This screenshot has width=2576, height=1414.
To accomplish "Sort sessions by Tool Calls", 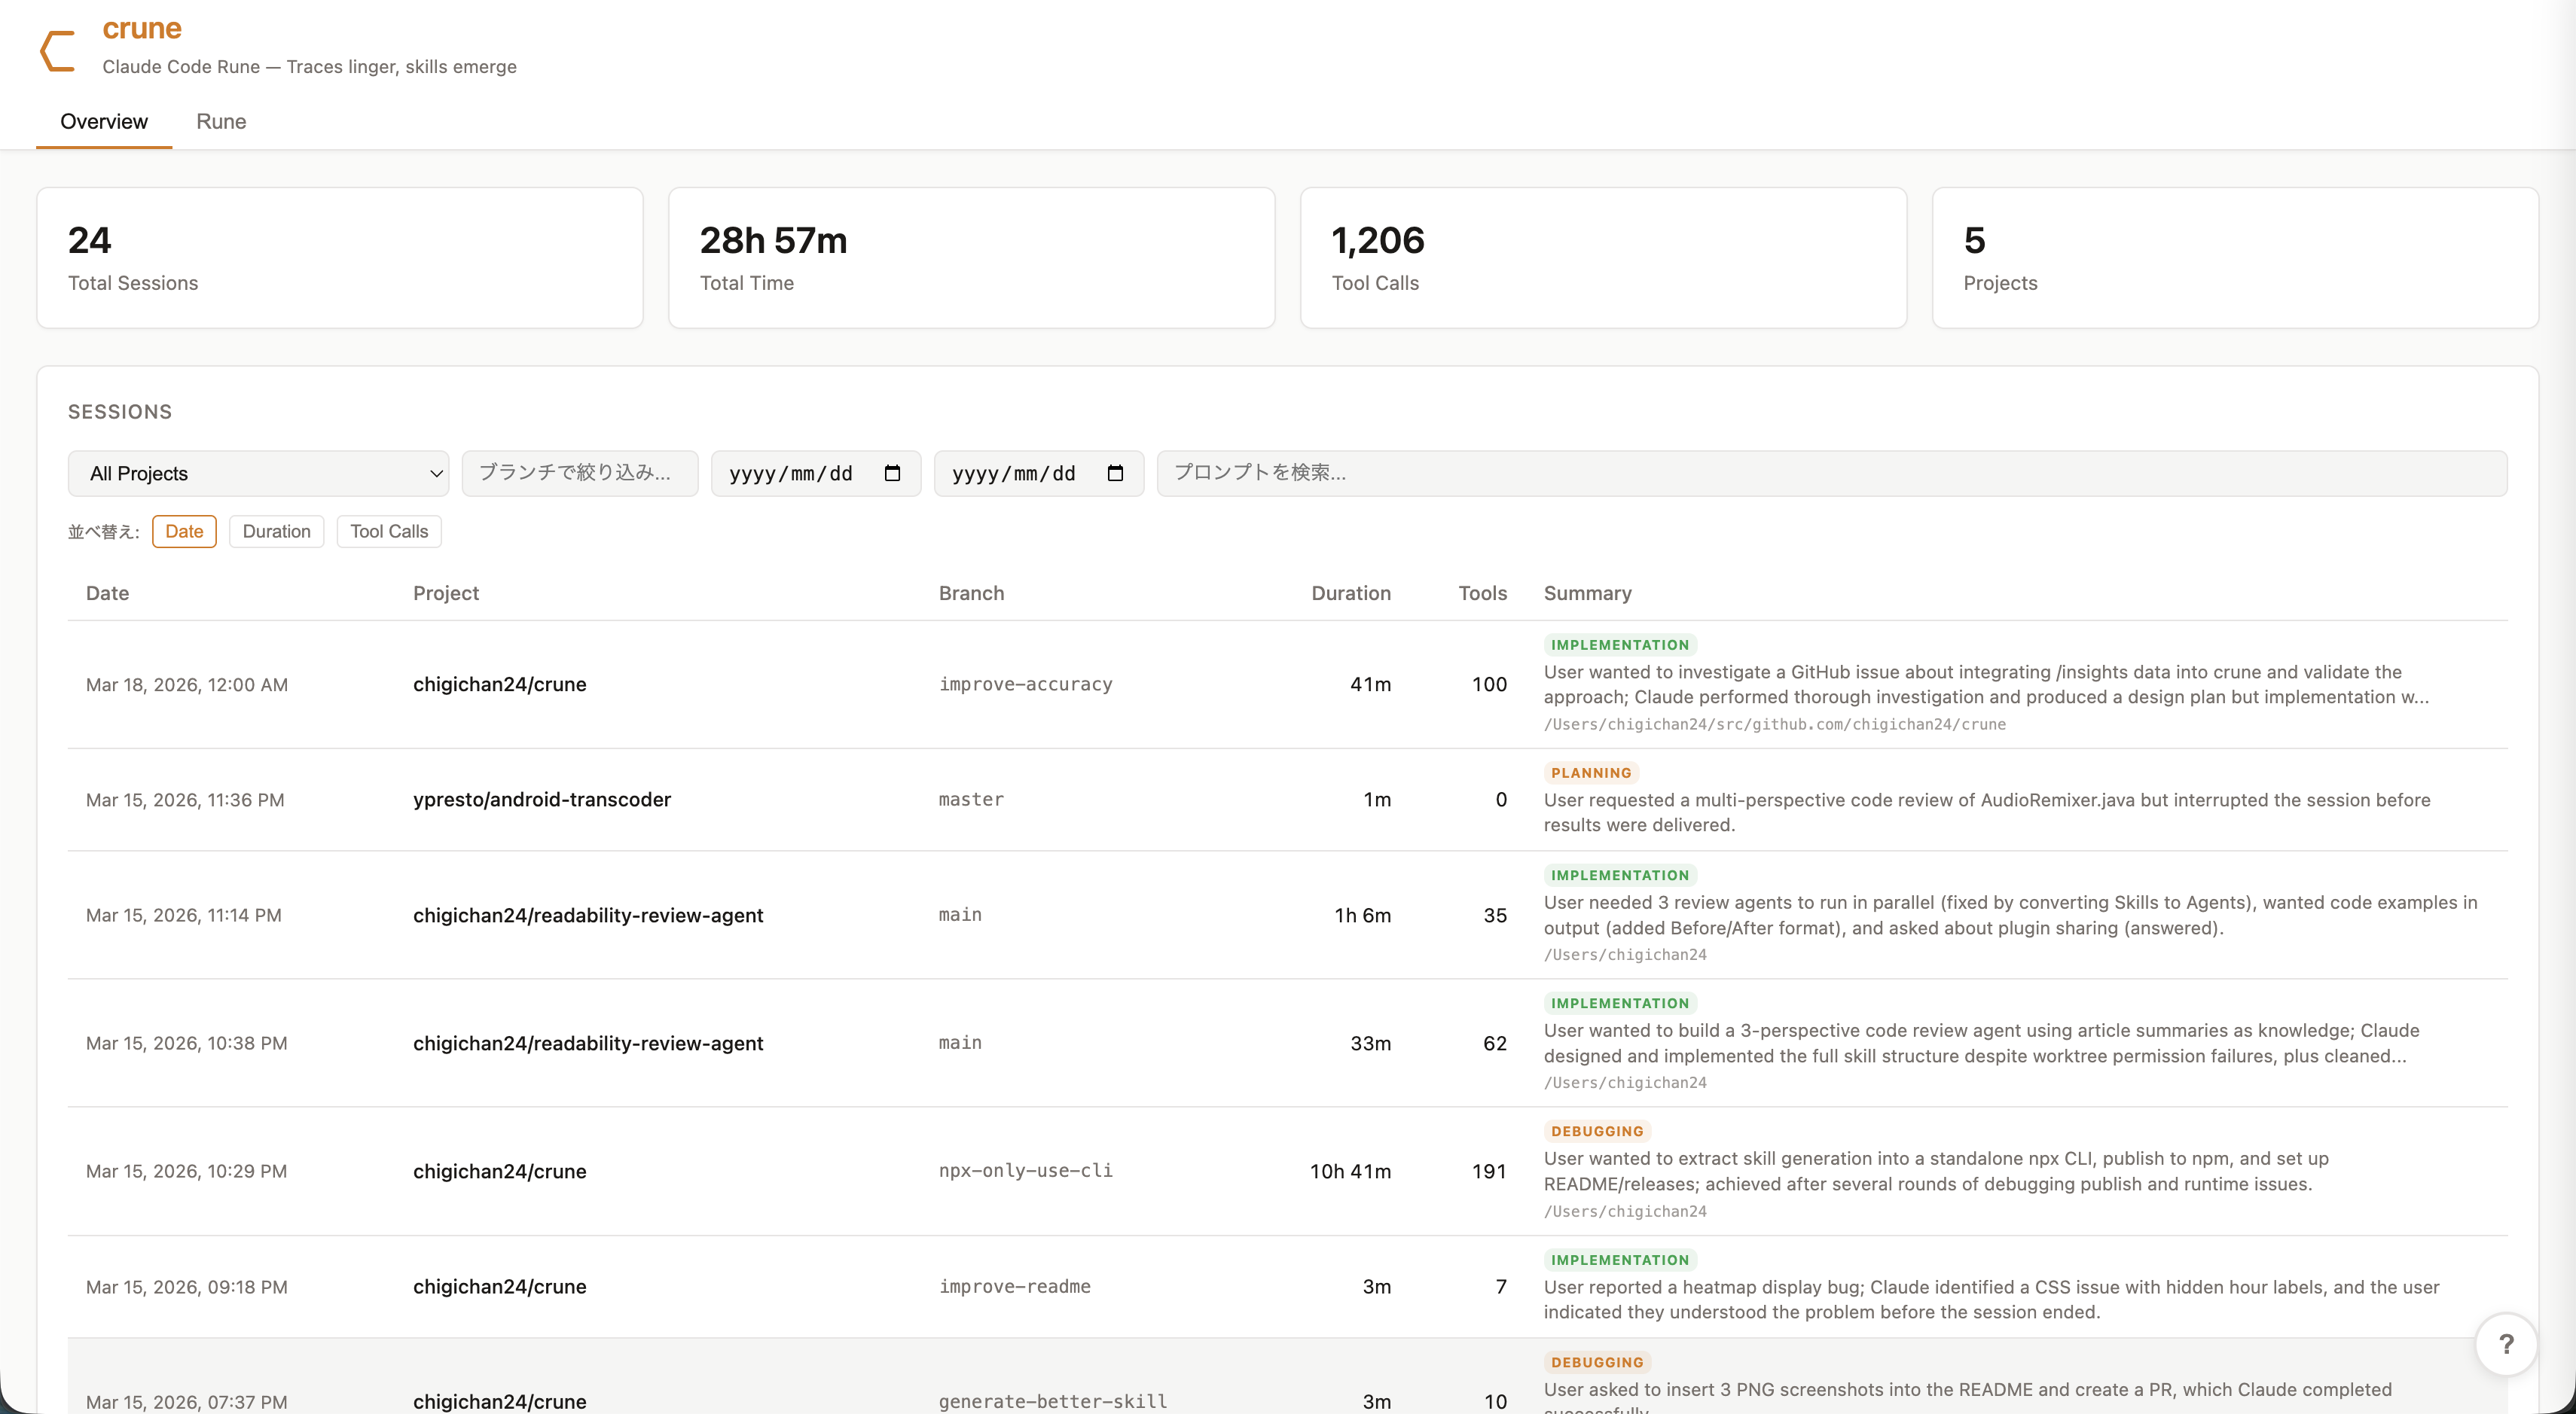I will (389, 531).
